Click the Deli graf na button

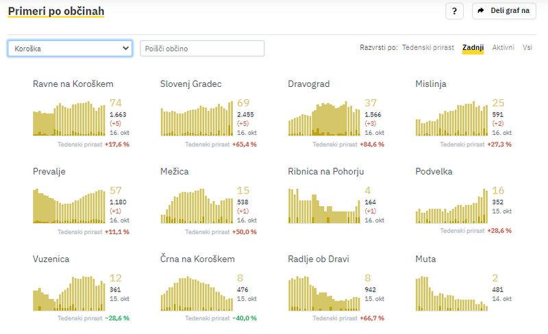504,11
